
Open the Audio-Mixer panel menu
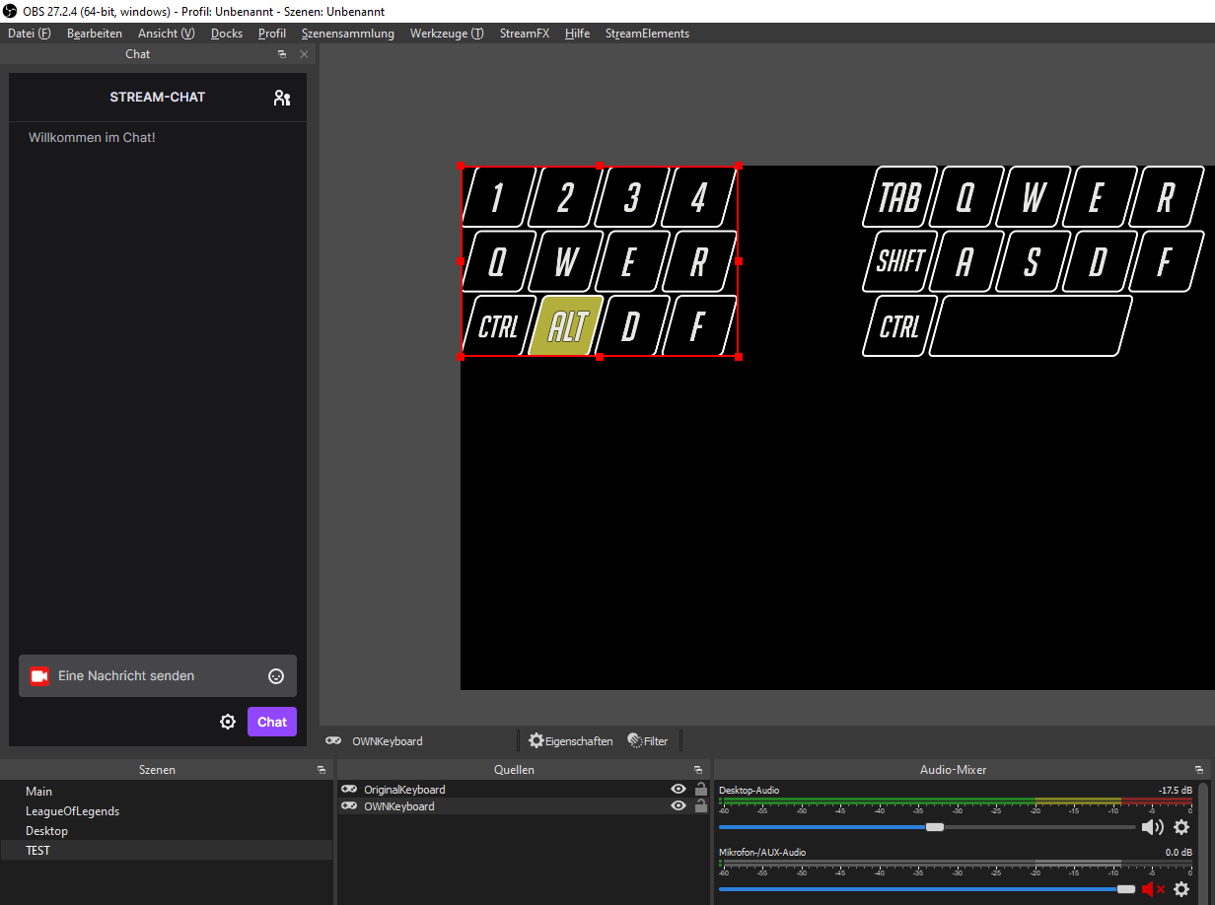1199,769
